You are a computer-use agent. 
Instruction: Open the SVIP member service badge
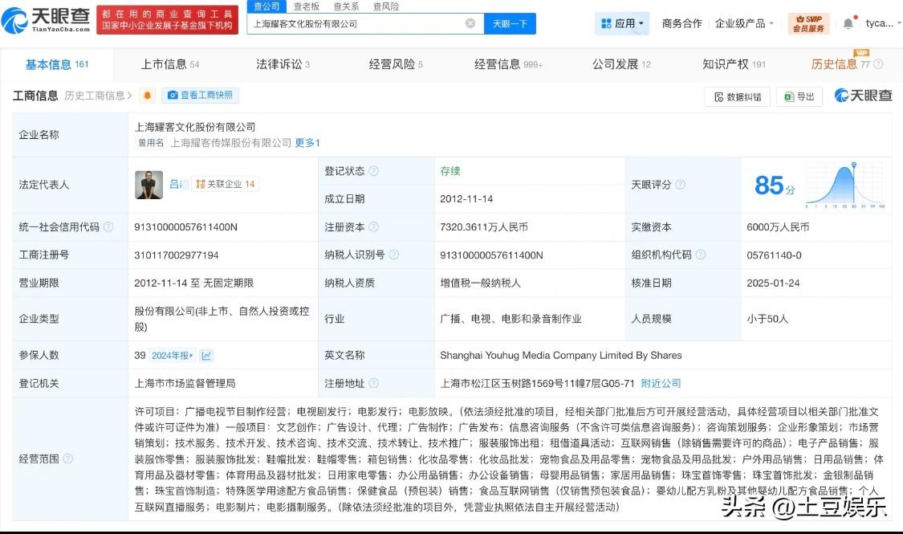[808, 23]
